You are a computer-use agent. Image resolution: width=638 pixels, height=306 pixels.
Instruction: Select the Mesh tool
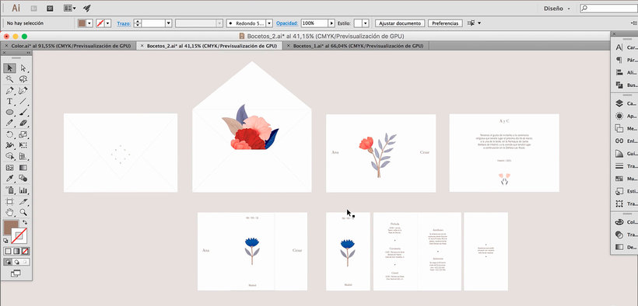[10, 168]
